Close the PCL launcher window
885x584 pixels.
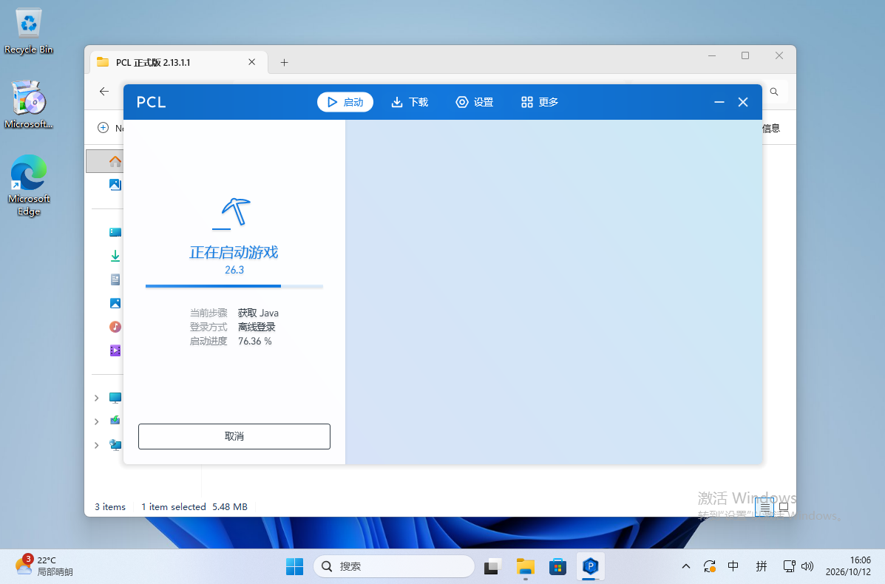[x=743, y=102]
